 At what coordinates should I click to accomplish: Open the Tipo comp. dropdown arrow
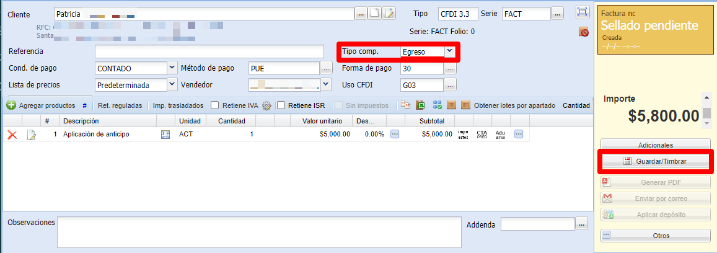click(449, 51)
